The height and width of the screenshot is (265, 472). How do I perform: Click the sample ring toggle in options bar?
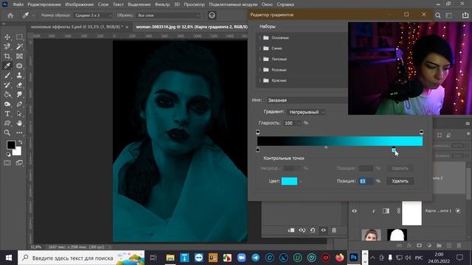212,15
